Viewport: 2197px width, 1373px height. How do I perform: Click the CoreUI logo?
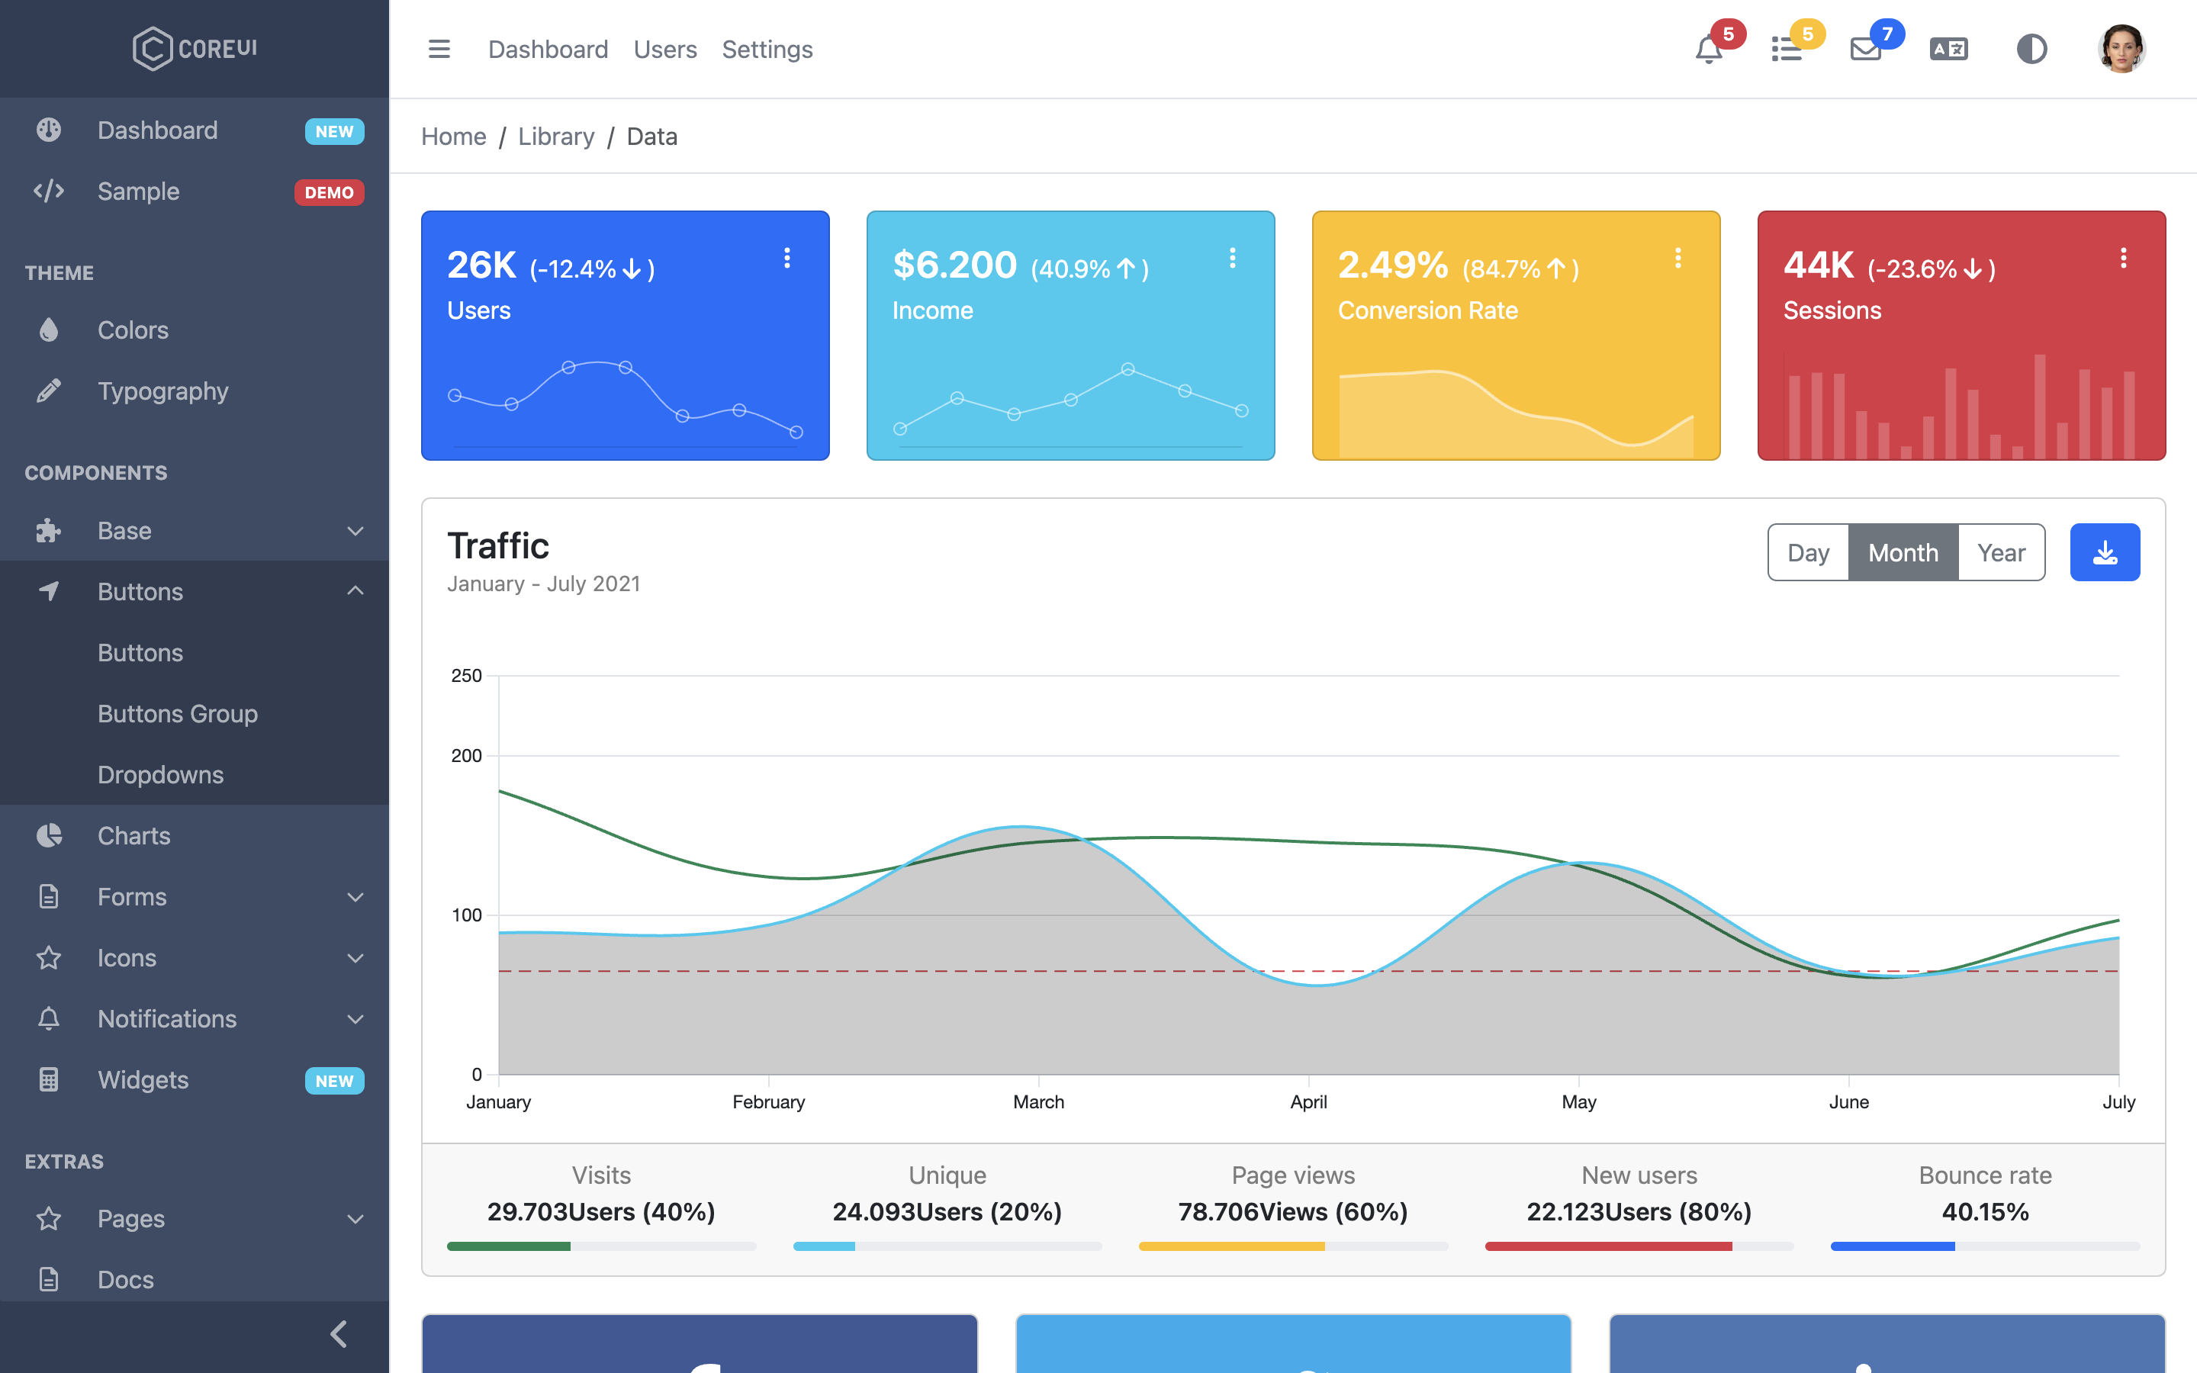195,49
